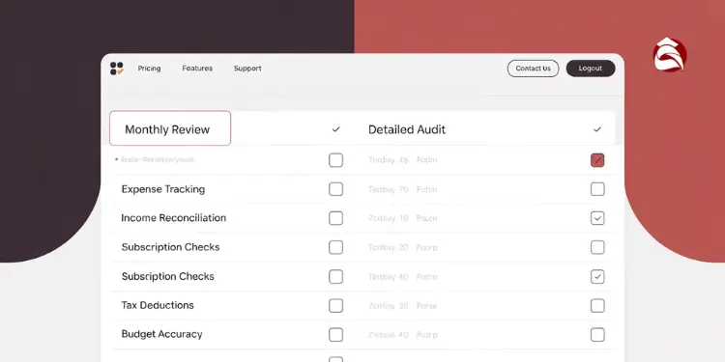Uncheck Detailed Audit box in Income Reconciliation row
Image resolution: width=725 pixels, height=362 pixels.
597,218
